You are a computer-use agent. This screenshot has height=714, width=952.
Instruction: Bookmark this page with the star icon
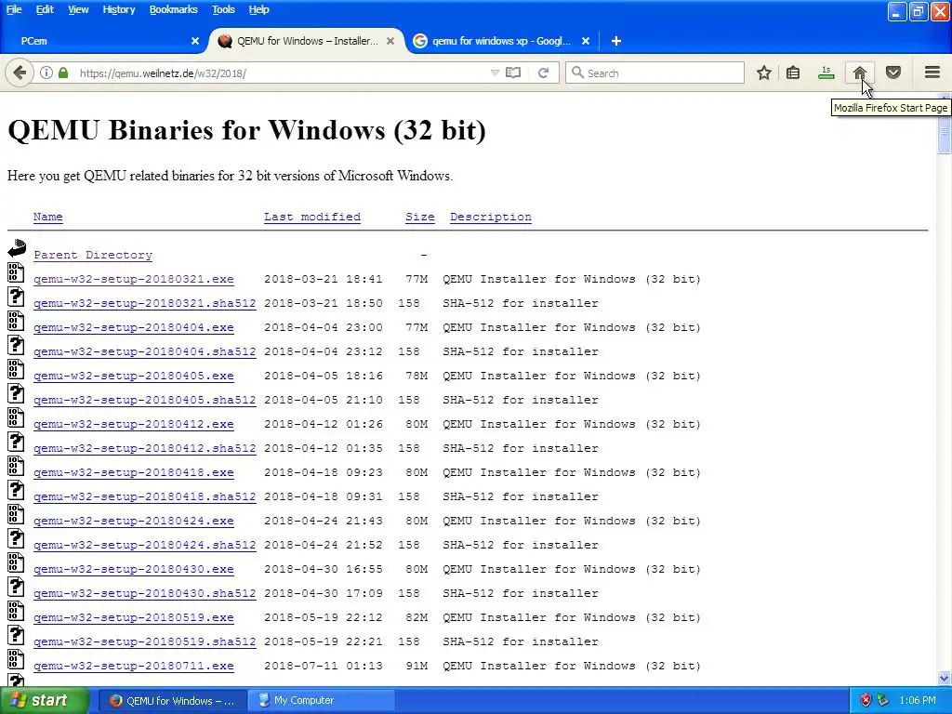[x=764, y=73]
